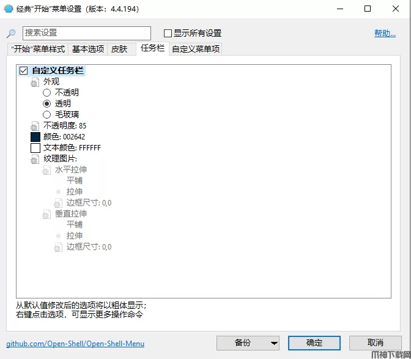Click the 取消 button

click(376, 343)
